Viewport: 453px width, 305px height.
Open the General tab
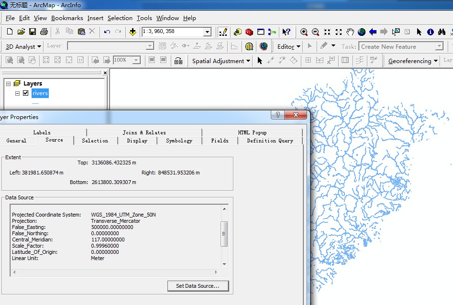click(x=16, y=141)
